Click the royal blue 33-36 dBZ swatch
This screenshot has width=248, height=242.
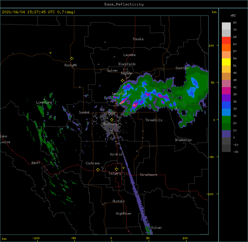tap(226, 105)
